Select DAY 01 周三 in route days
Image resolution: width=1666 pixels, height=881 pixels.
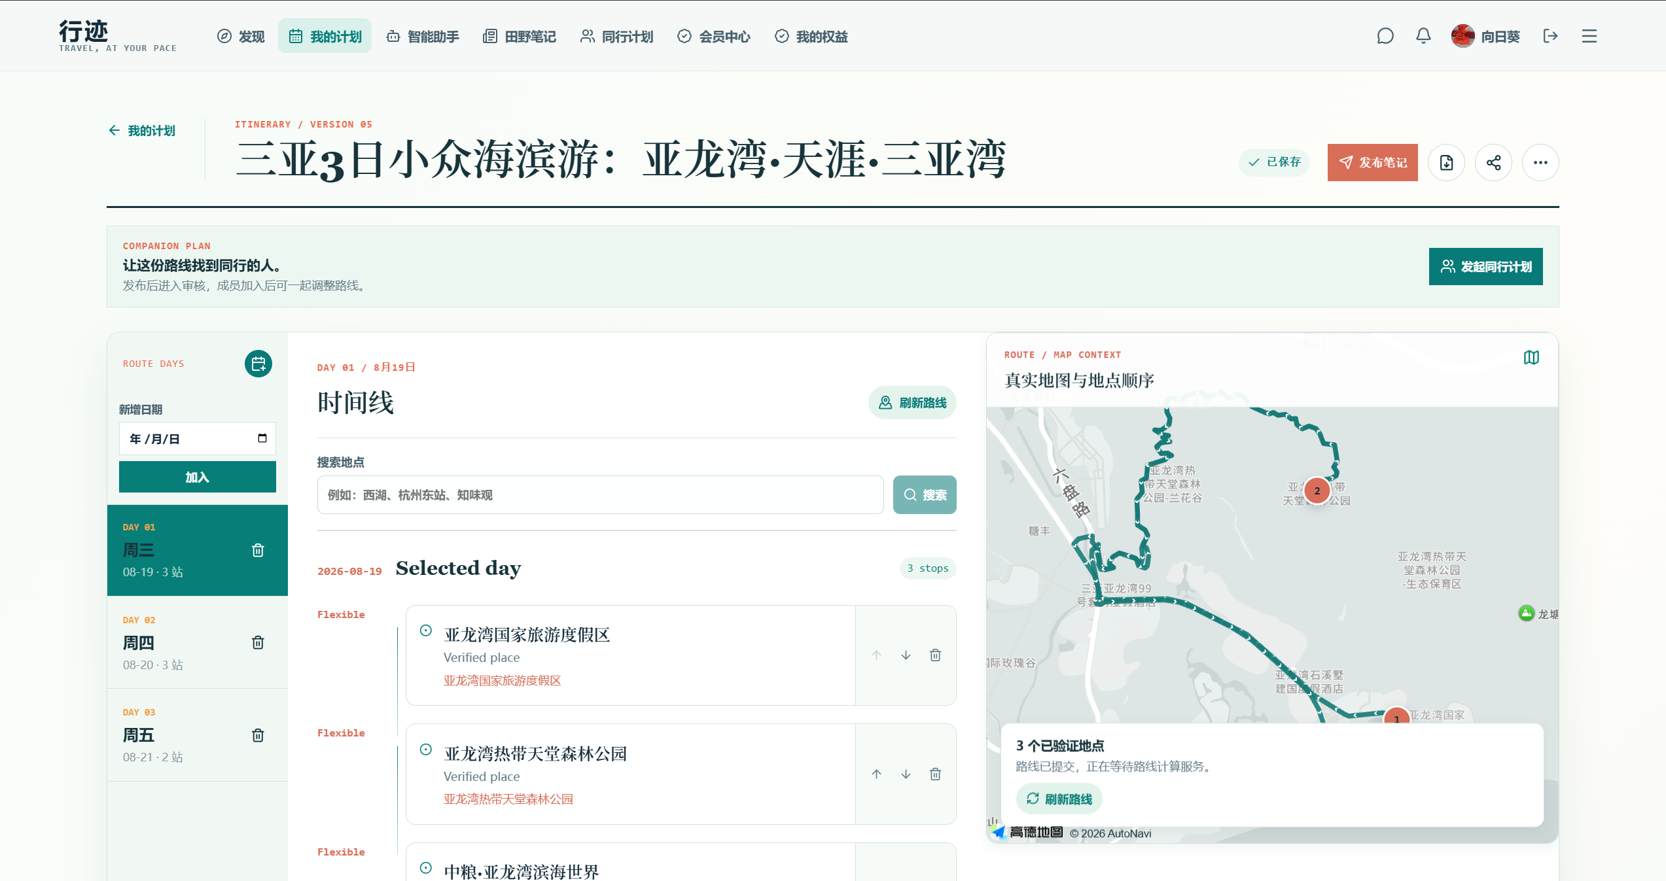click(x=198, y=550)
